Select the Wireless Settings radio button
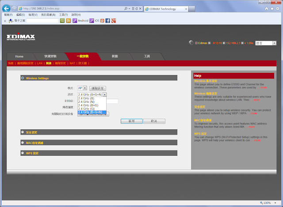This screenshot has width=283, height=207. click(23, 78)
